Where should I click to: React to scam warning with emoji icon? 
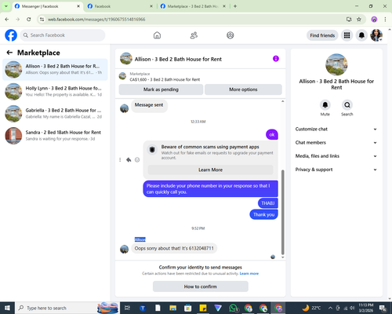click(x=137, y=159)
